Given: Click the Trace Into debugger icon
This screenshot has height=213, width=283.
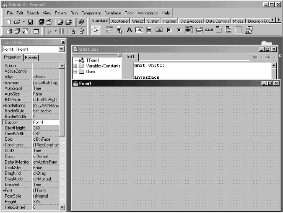Looking at the screenshot, I should (73, 31).
